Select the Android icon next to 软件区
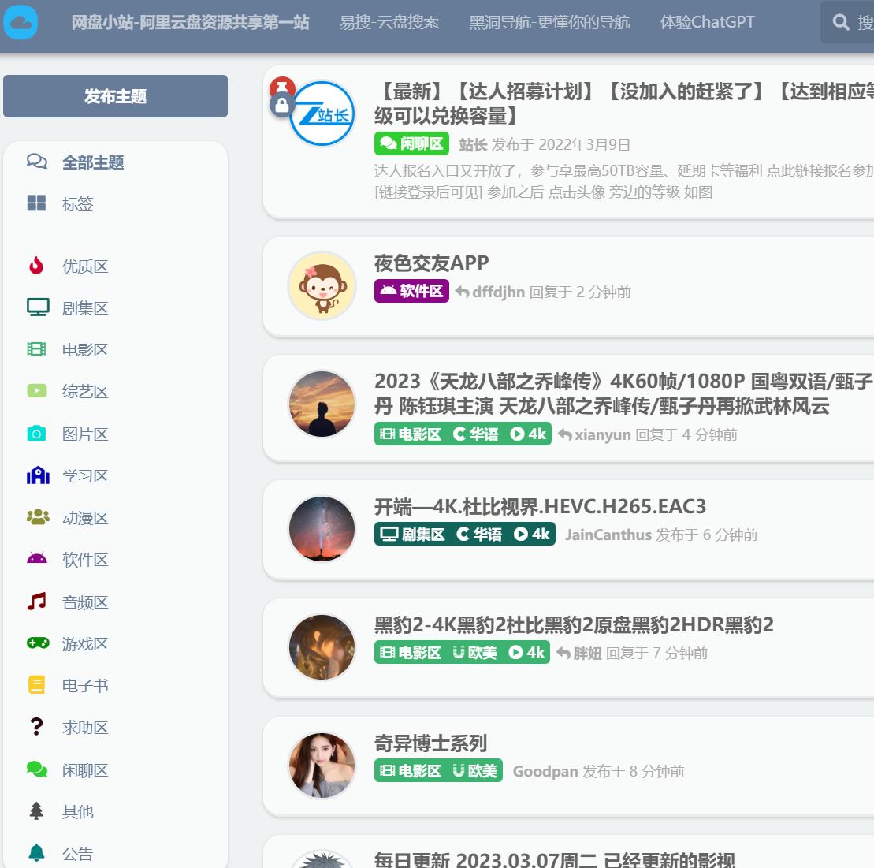Viewport: 874px width, 868px height. point(36,560)
